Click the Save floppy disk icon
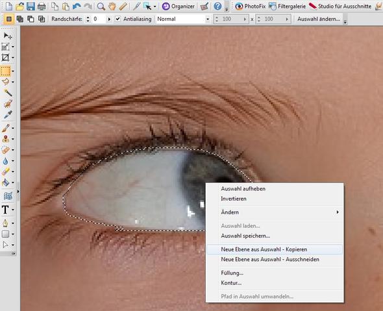Image resolution: width=383 pixels, height=311 pixels. pyautogui.click(x=31, y=6)
